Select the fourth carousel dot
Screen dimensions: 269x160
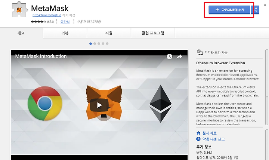point(103,44)
